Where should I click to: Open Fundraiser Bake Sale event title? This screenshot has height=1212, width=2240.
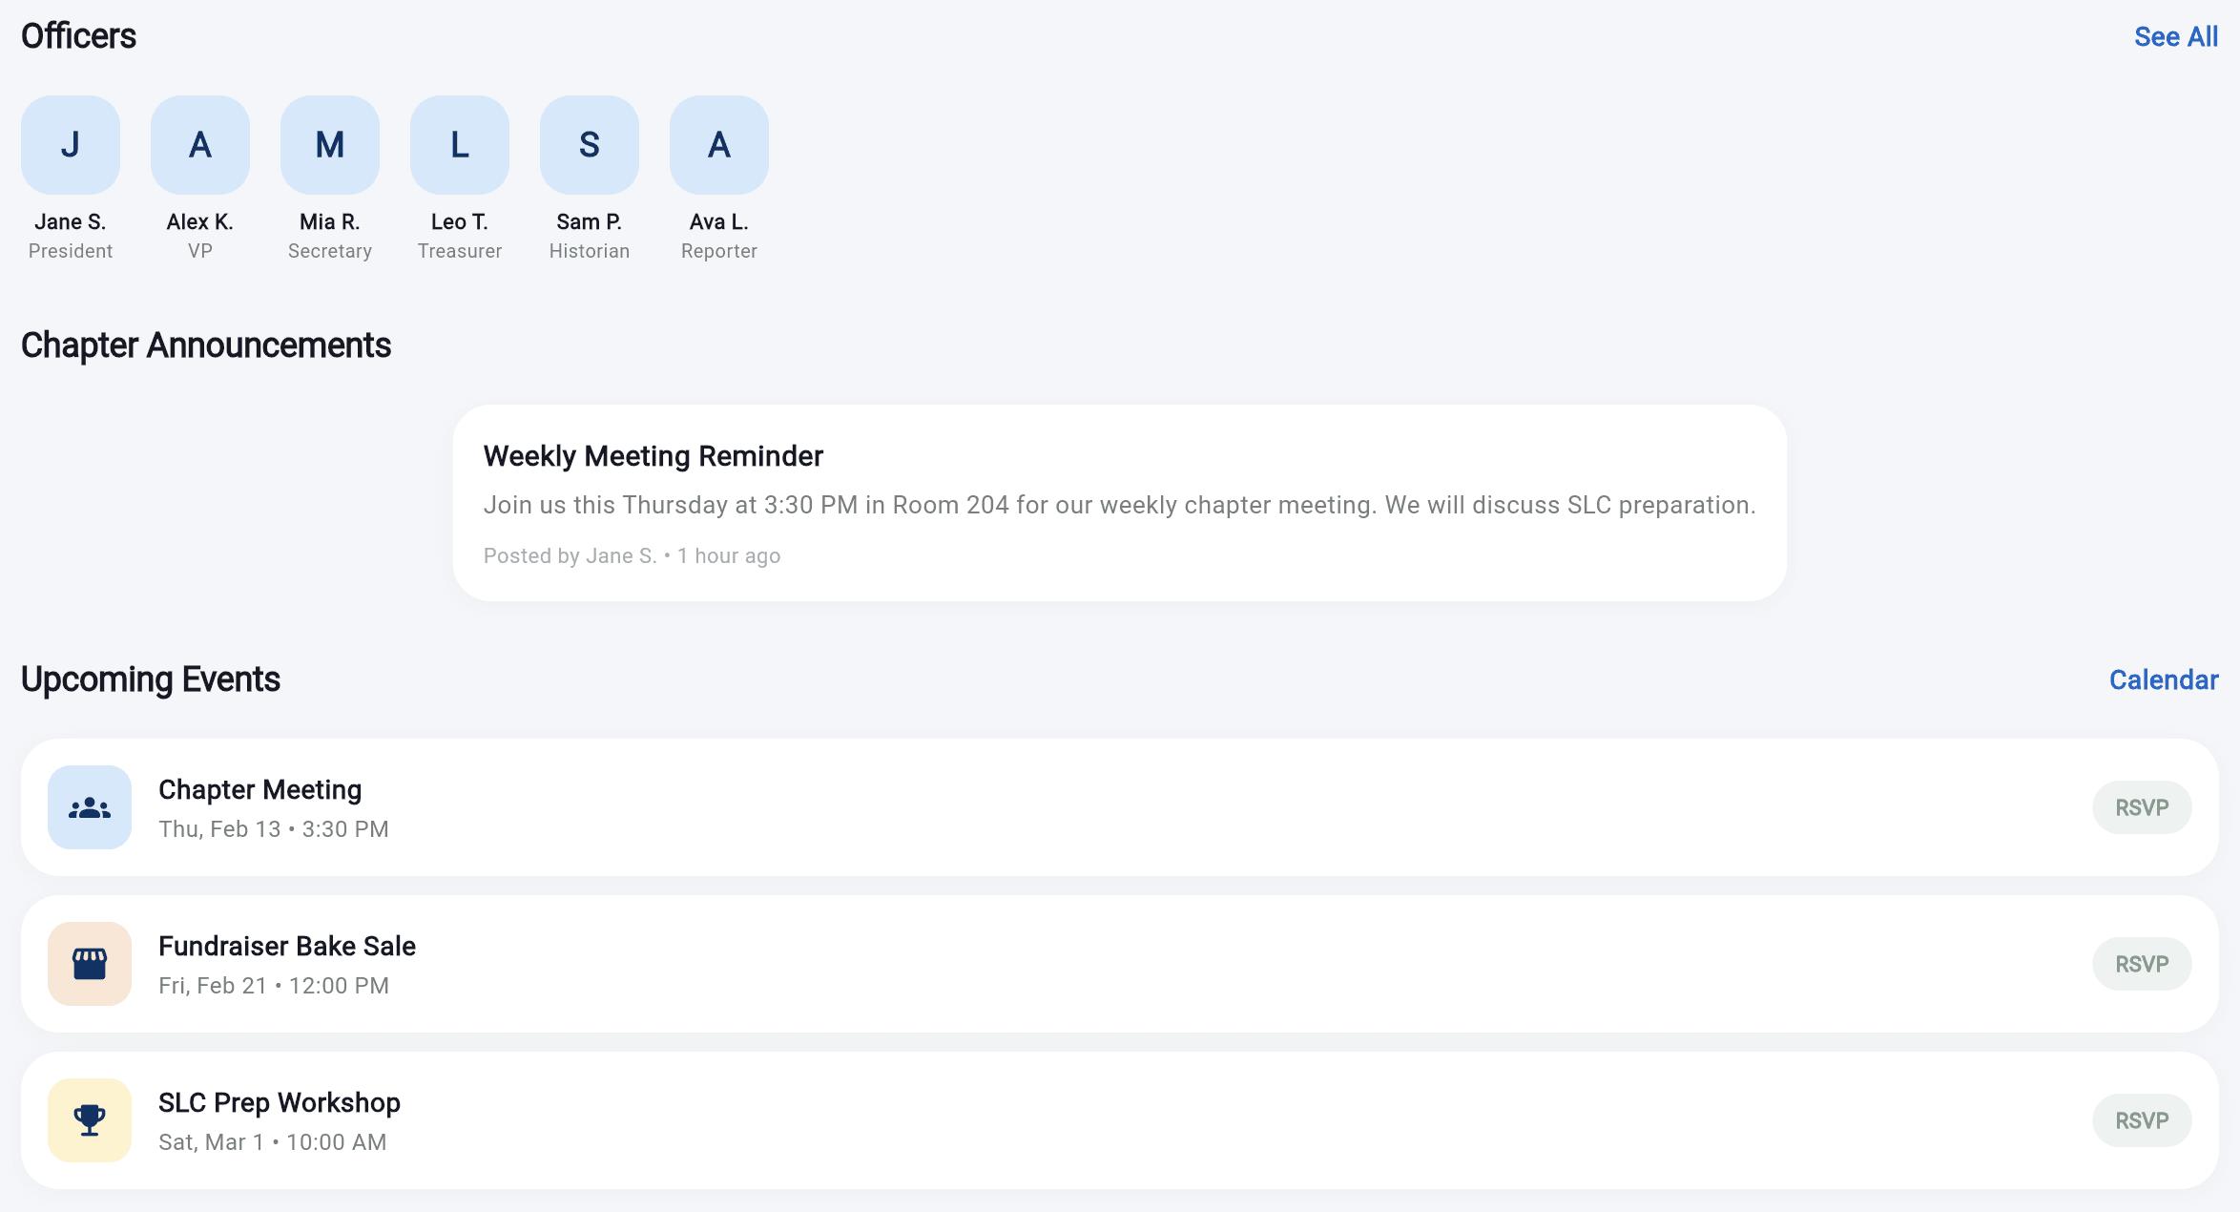(x=287, y=947)
